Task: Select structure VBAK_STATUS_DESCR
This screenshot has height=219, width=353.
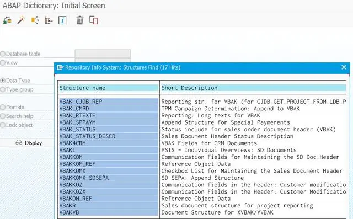Action: 109,136
